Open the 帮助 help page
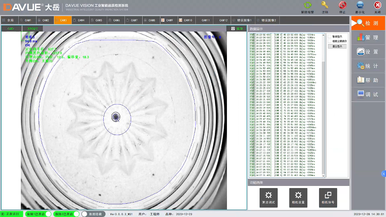Viewport: 386px width, 217px height. pos(368,80)
